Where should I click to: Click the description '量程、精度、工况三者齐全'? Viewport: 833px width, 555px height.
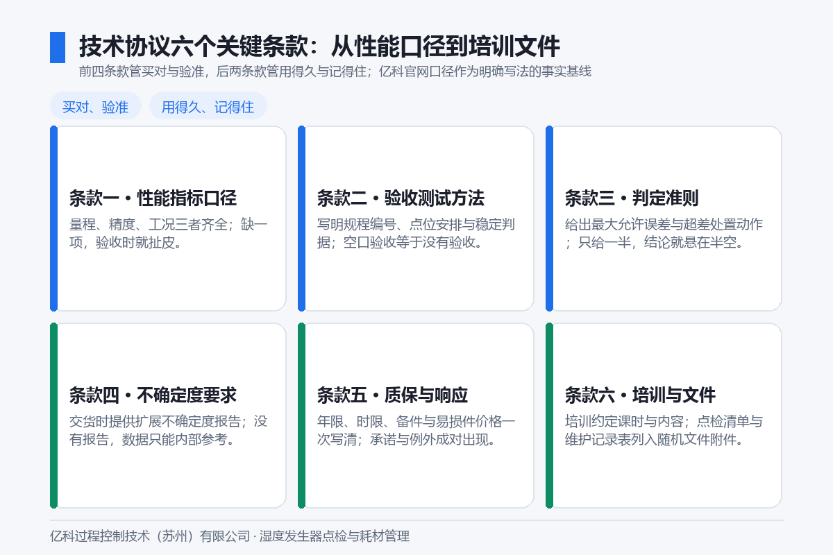[x=169, y=234]
